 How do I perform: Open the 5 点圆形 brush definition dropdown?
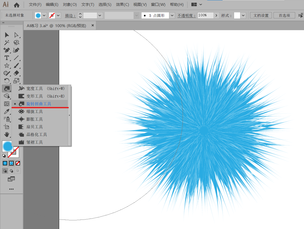pos(172,16)
